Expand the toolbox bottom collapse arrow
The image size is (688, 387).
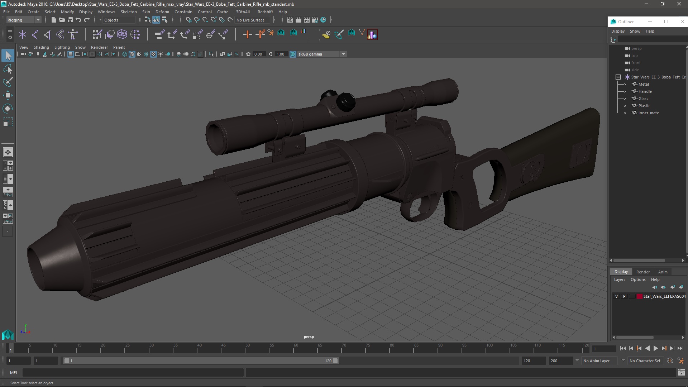(x=8, y=231)
